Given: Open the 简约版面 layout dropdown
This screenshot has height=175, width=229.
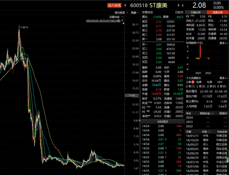Looking at the screenshot, I should 121,13.
